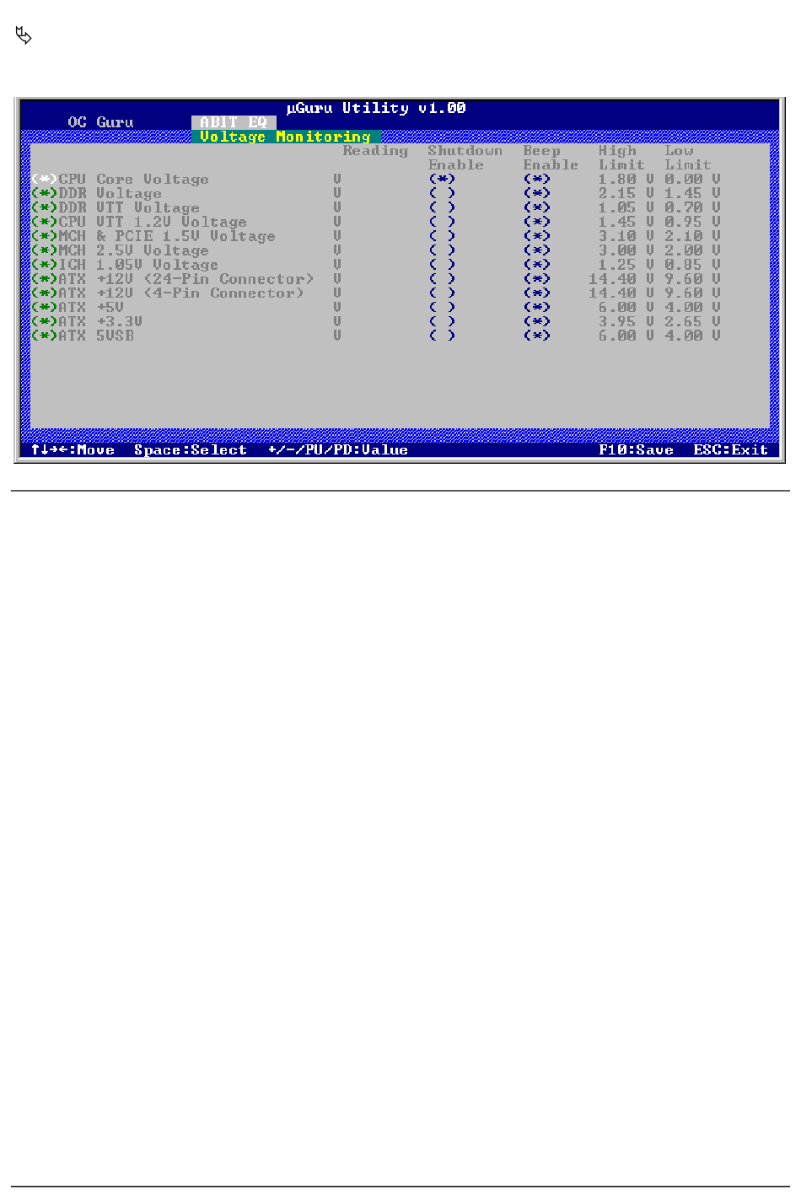
Task: Disable Beep for ATX 5VSB
Action: tap(536, 336)
